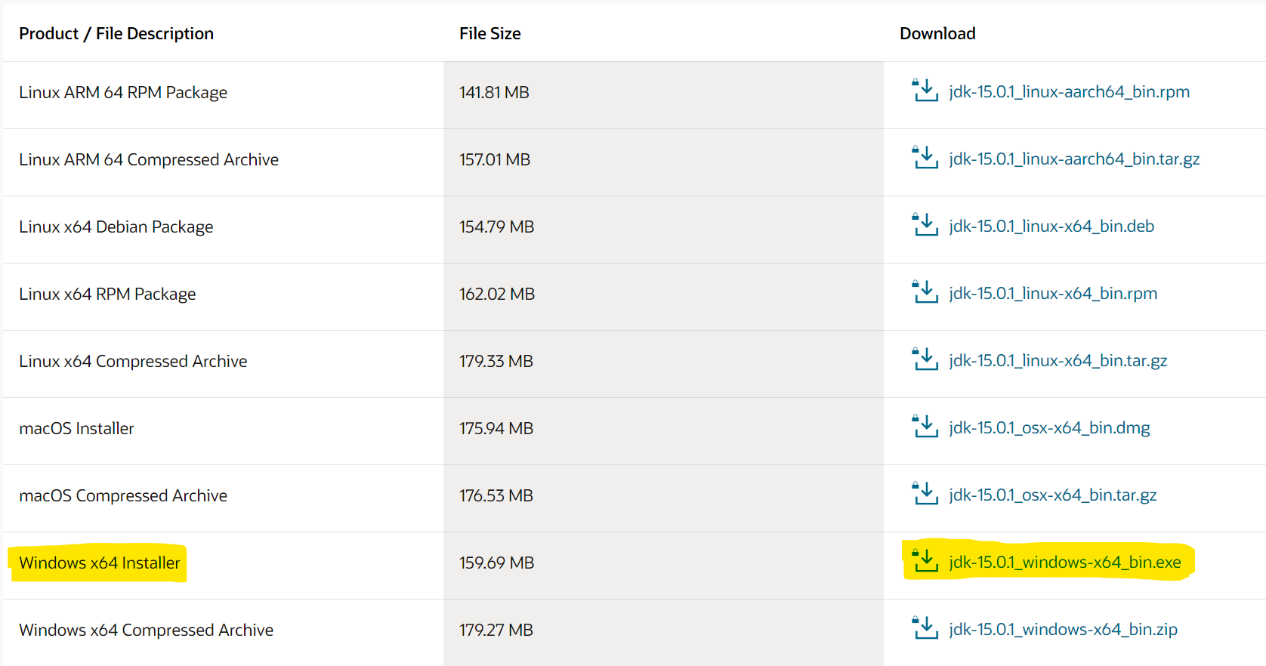The height and width of the screenshot is (666, 1266).
Task: Click download icon for jdk-15.0.1_linux-aarch64_bin.rpm
Action: click(x=925, y=91)
